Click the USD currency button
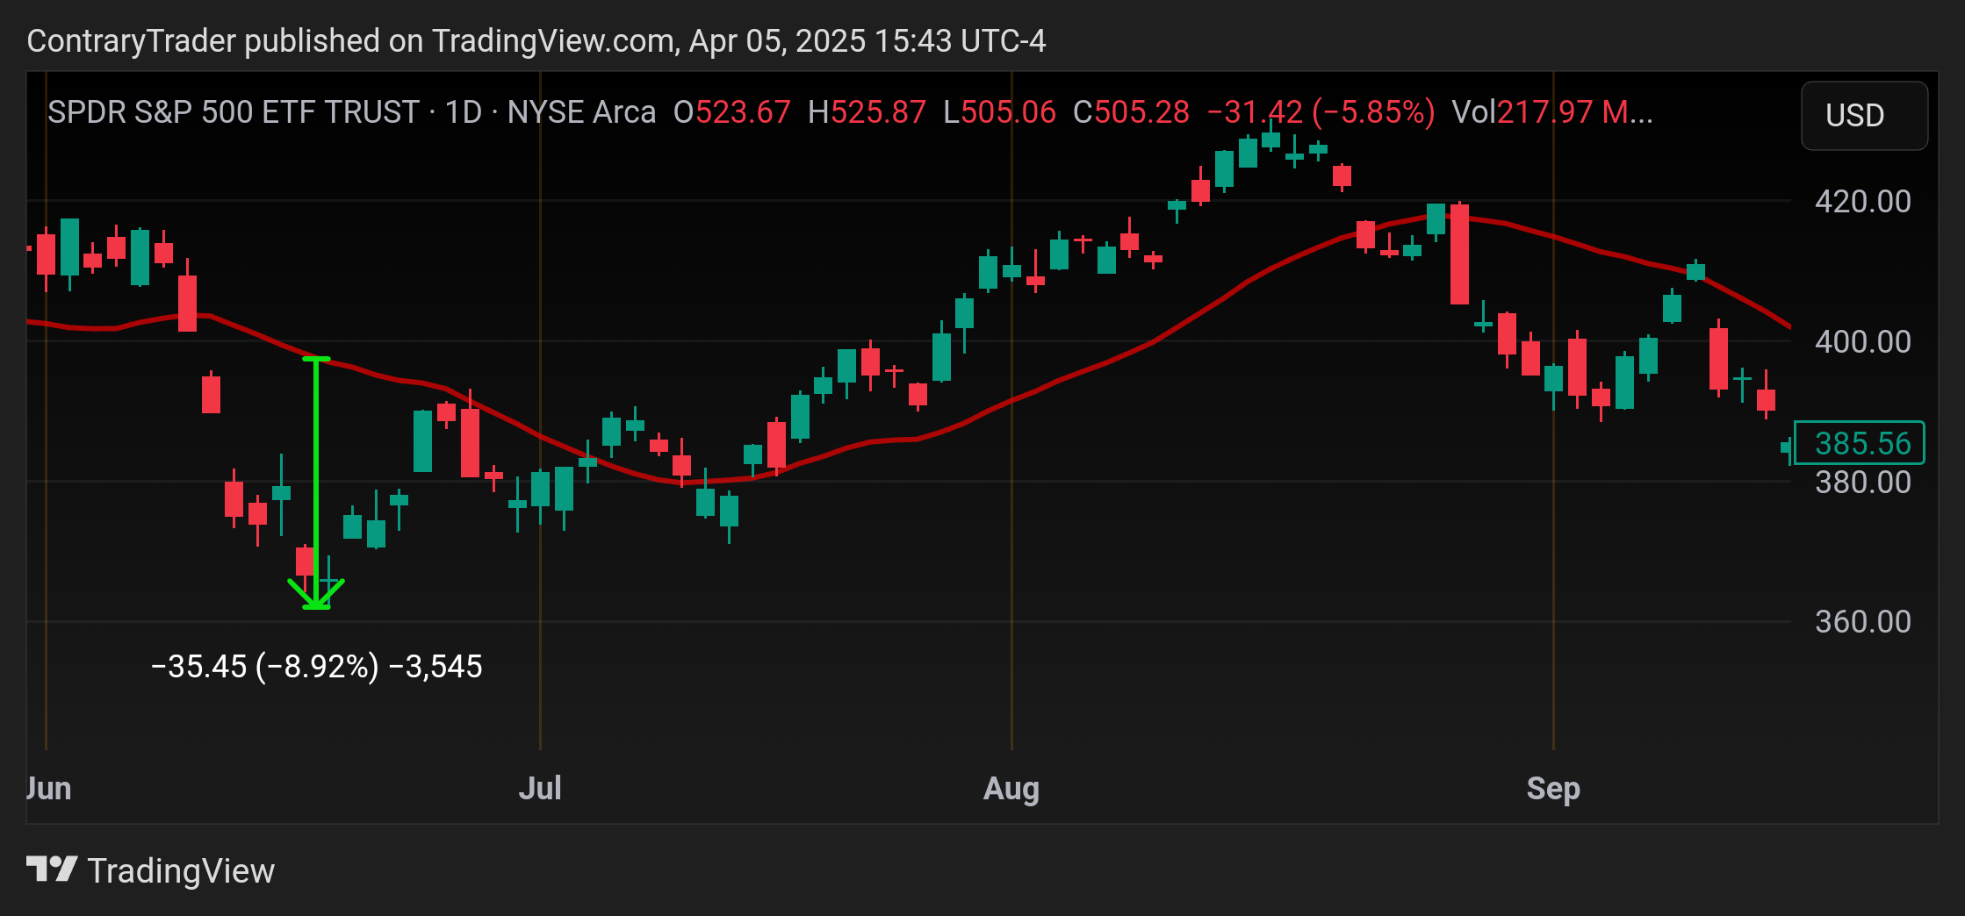Viewport: 1965px width, 916px height. [x=1864, y=115]
